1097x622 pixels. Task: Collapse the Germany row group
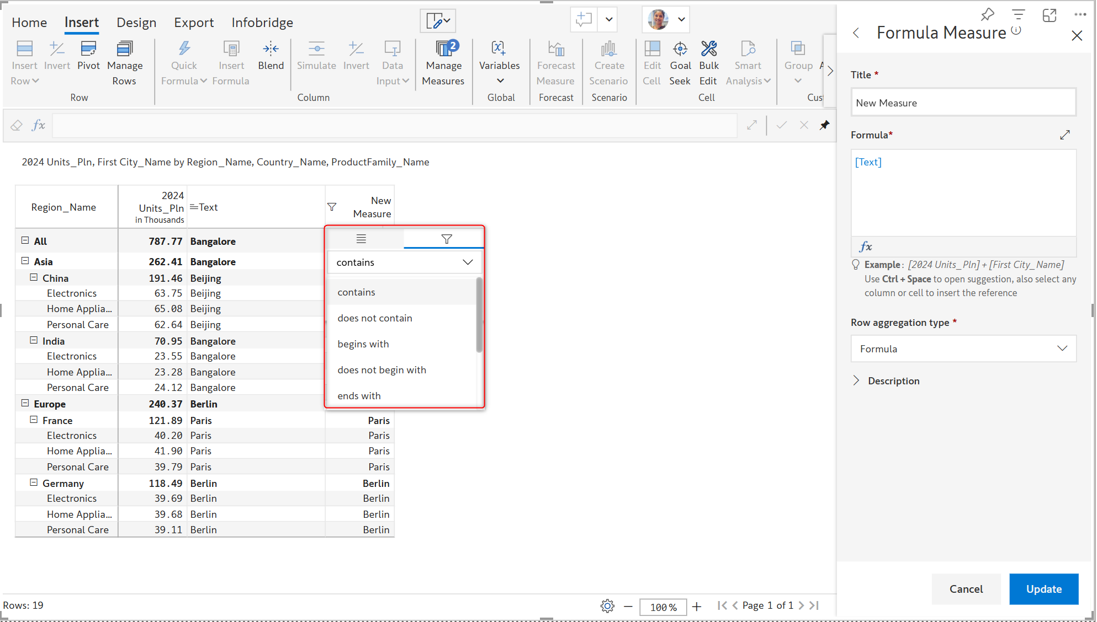coord(34,482)
